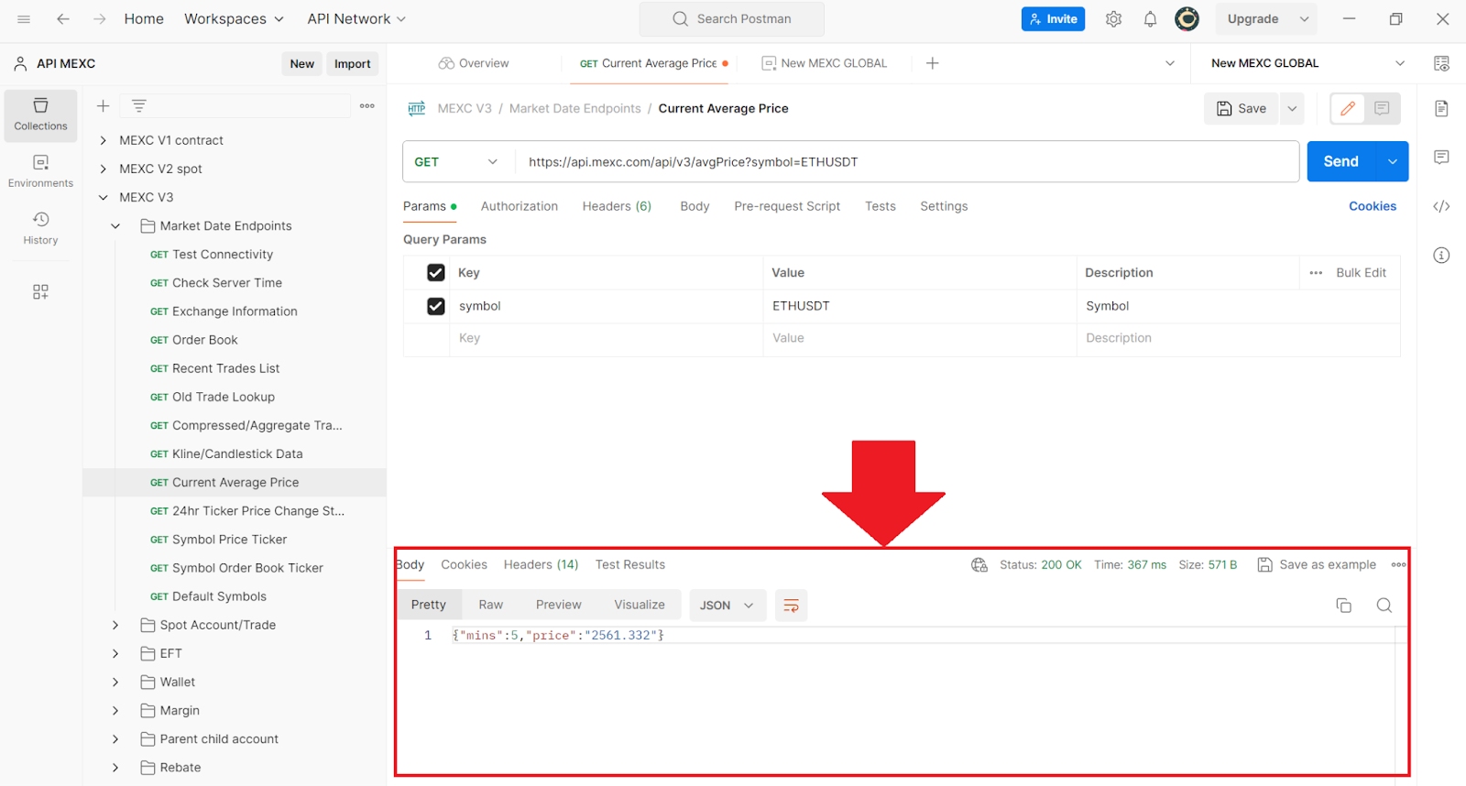Expand the Wallet folder
Image resolution: width=1466 pixels, height=786 pixels.
(x=115, y=682)
